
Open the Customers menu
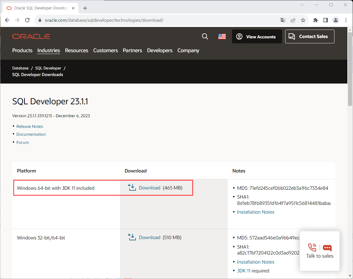(x=105, y=51)
